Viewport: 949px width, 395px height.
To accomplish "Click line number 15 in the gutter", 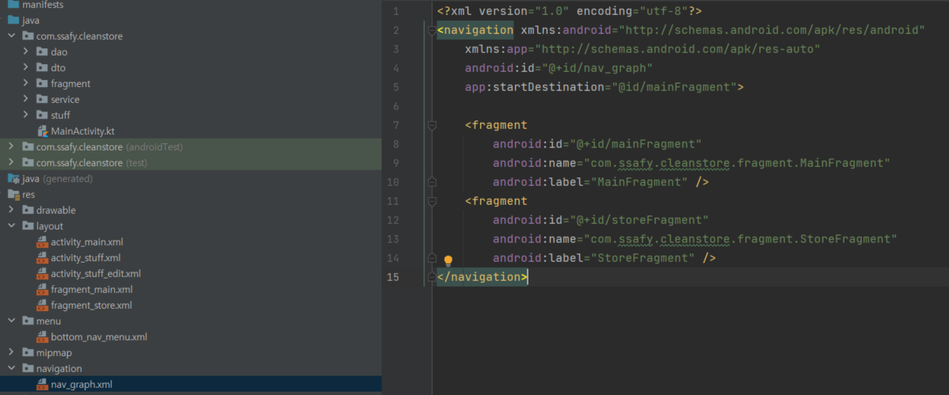I will pyautogui.click(x=393, y=277).
